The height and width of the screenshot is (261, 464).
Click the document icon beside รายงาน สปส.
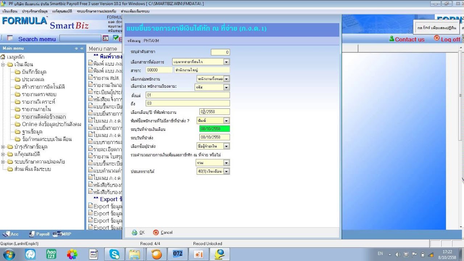(x=91, y=77)
